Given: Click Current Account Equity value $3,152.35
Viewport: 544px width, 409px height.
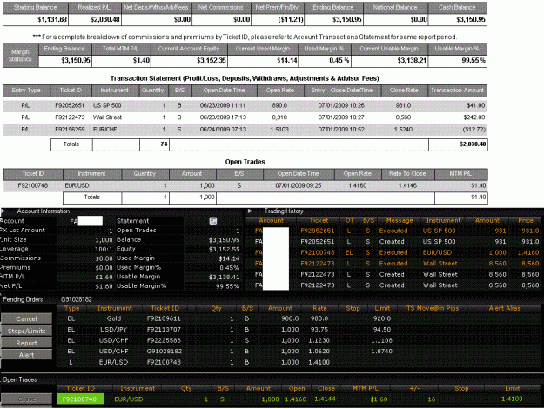Looking at the screenshot, I should (x=212, y=60).
